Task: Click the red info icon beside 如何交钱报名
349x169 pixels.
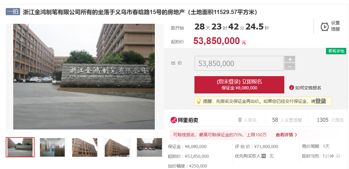Action: (x=291, y=88)
